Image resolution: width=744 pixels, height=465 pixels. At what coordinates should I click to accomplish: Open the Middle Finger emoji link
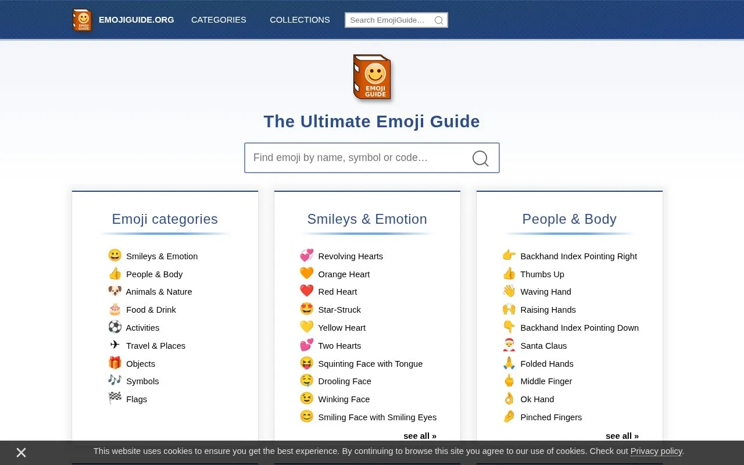[546, 381]
